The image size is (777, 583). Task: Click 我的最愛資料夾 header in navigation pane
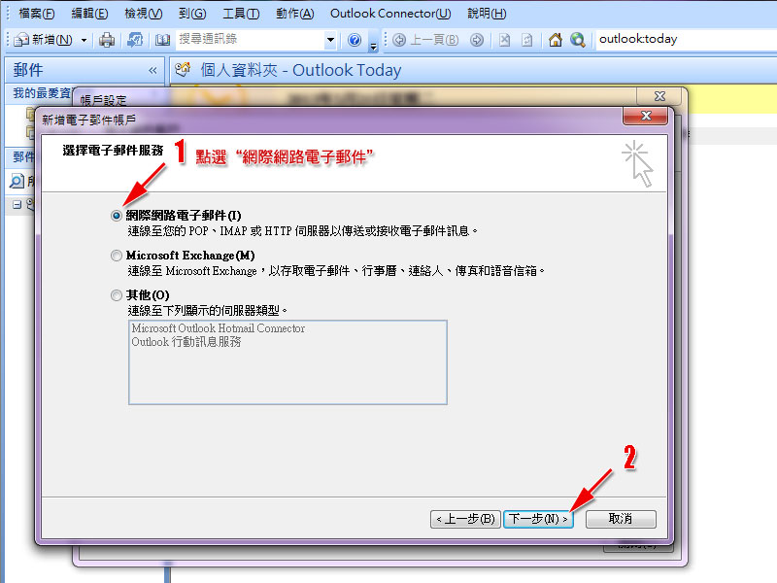[x=42, y=93]
